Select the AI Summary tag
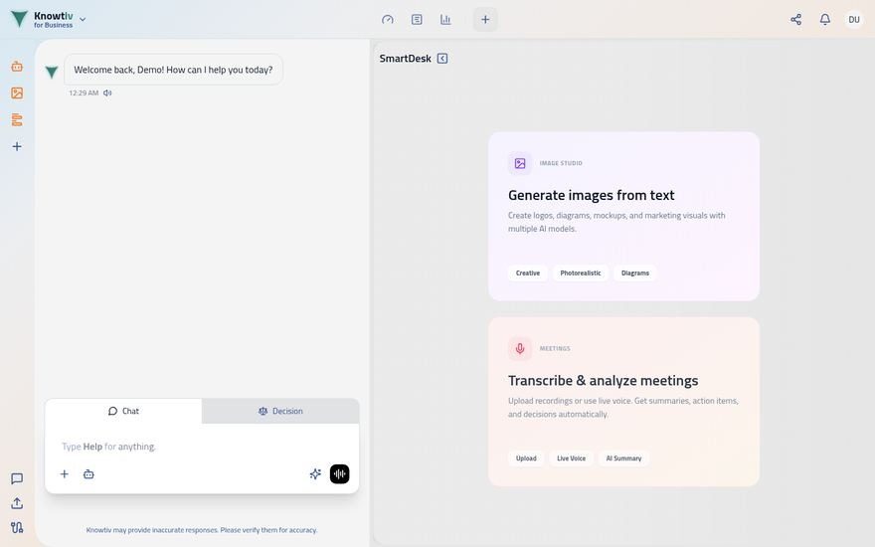Image resolution: width=875 pixels, height=547 pixels. coord(623,458)
